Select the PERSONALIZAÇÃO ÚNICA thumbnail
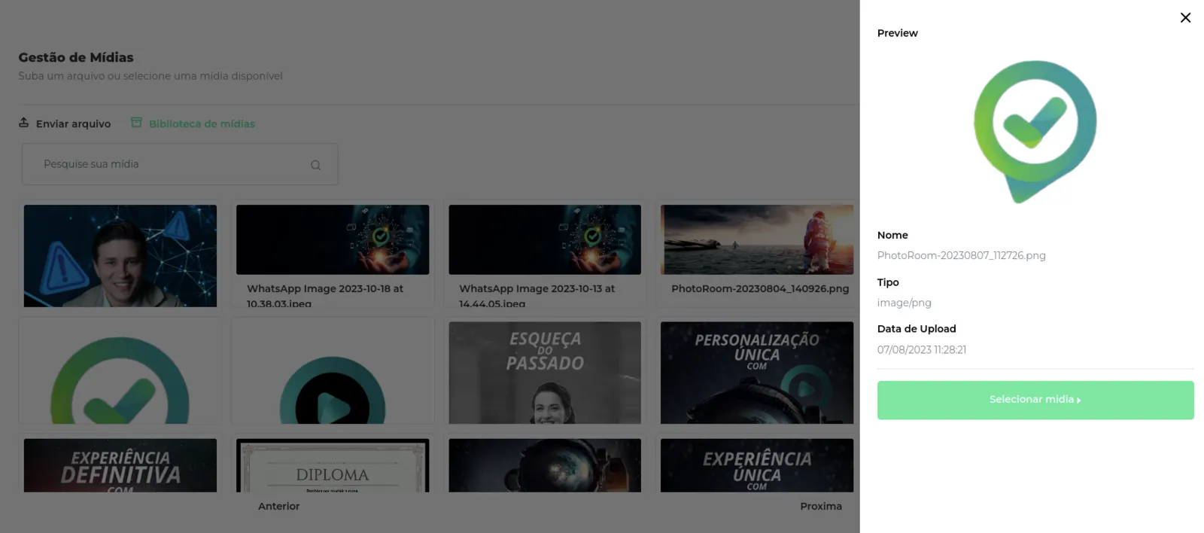Screen dimensions: 1204x533 point(757,373)
